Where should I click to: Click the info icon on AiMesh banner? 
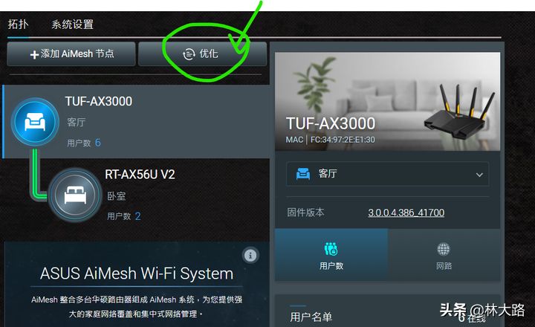tap(250, 256)
